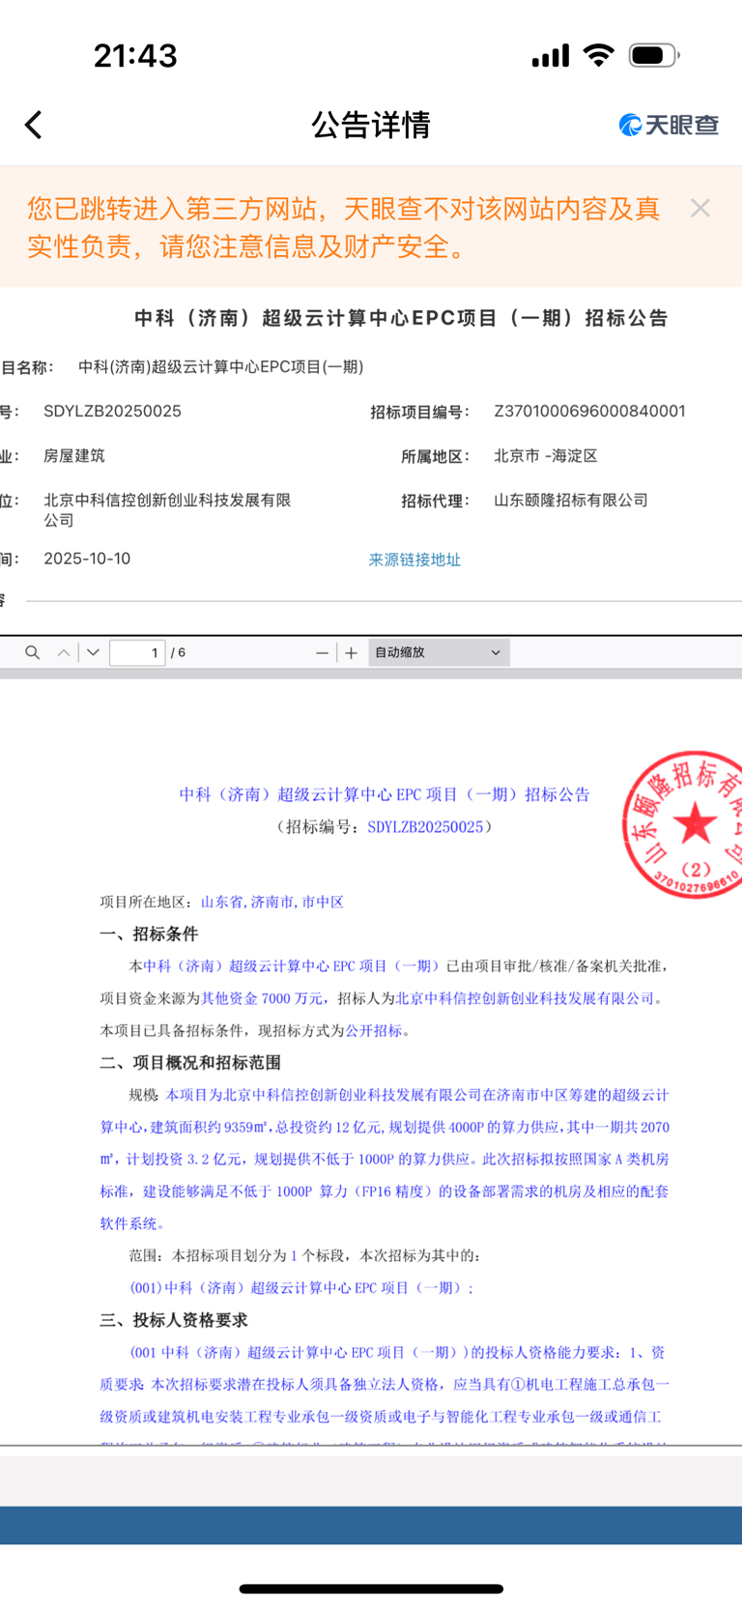Focus the page number input field
Viewport: 743px width, 1609px height.
click(x=137, y=653)
